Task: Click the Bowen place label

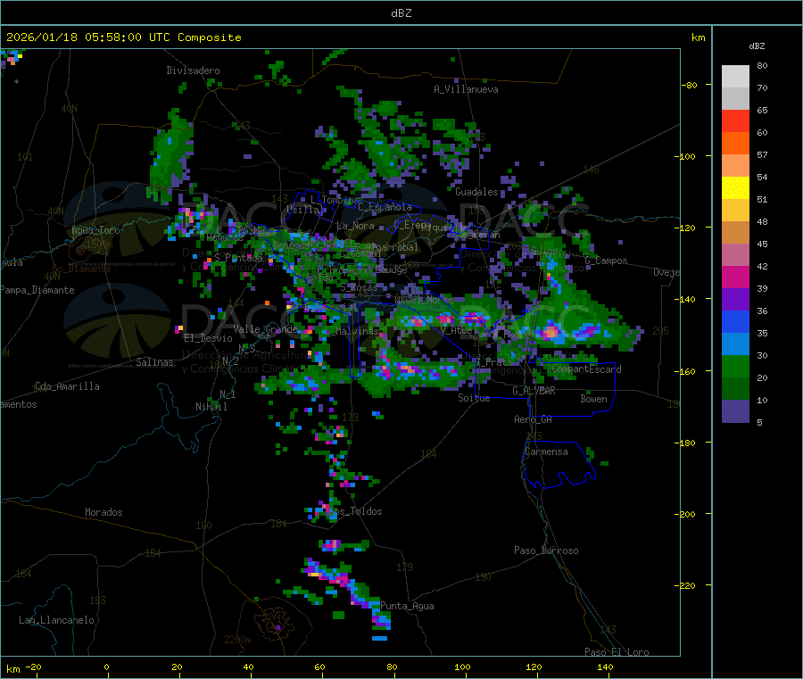Action: 593,399
